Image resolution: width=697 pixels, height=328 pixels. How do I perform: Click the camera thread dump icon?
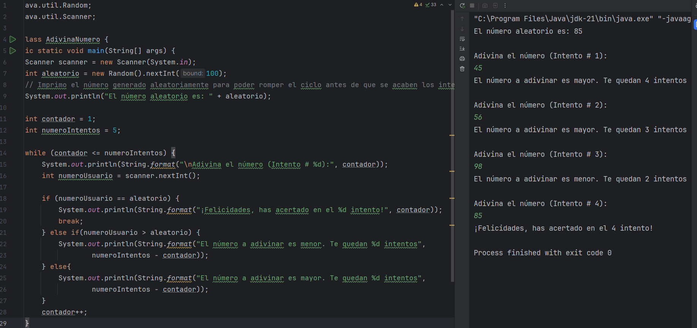coord(485,6)
